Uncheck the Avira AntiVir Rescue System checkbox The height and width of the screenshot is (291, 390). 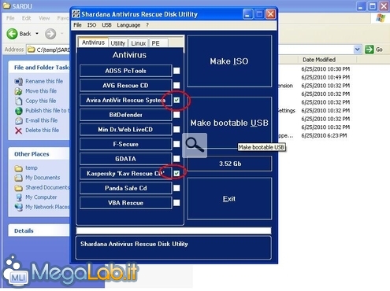pos(176,100)
